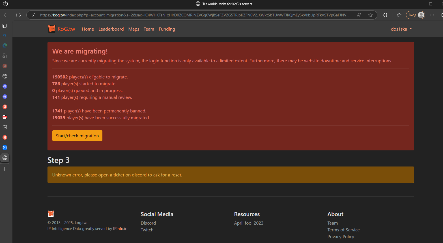Screen dimensions: 443x243
Task: Open the Terms of Service link
Action: click(344, 230)
